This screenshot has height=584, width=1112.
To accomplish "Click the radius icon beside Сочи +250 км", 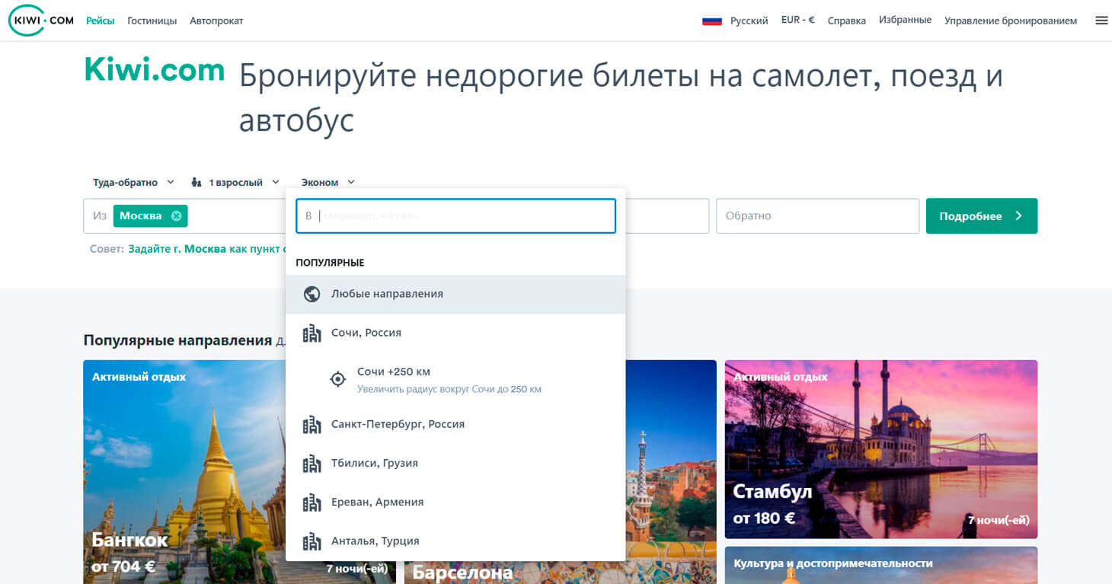I will [337, 378].
